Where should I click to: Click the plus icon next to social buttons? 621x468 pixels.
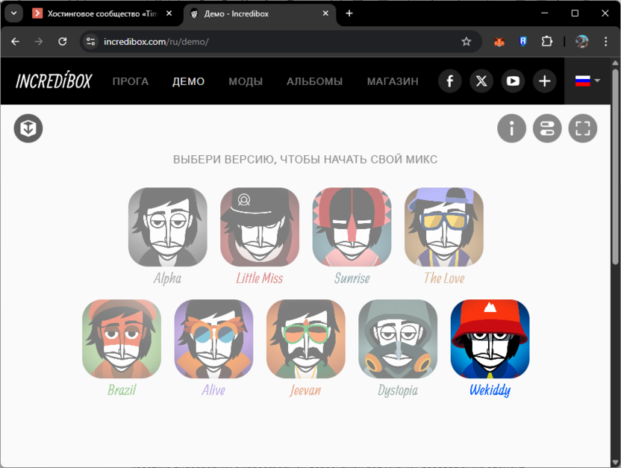coord(544,81)
